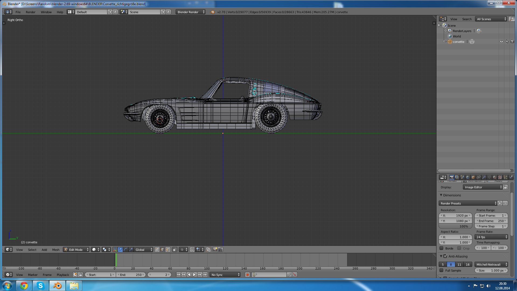Screen dimensions: 517x291
Task: Open the Mitchell-Netravali filter dropdown
Action: [x=491, y=264]
